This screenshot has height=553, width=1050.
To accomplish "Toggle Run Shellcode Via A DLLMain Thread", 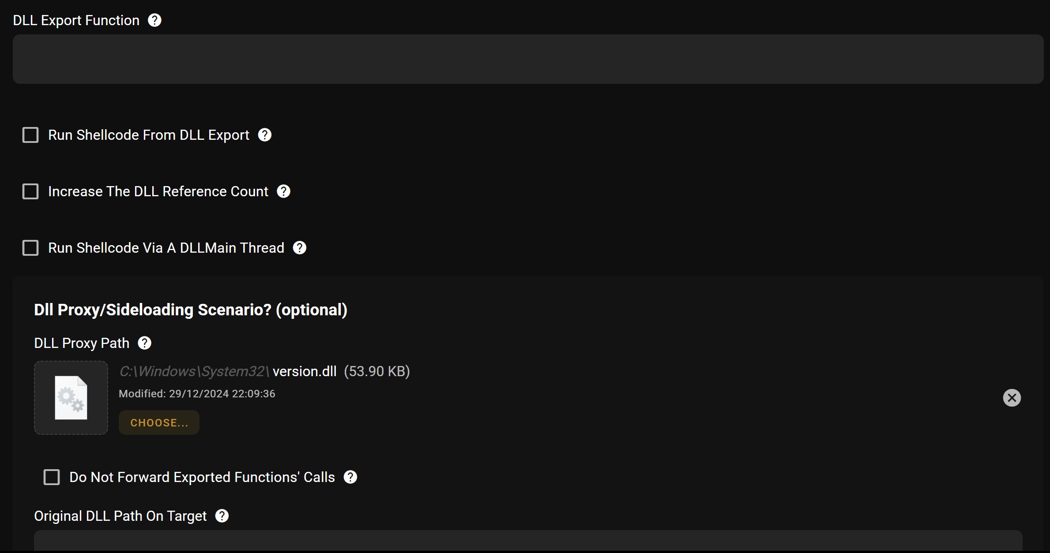I will (x=30, y=248).
